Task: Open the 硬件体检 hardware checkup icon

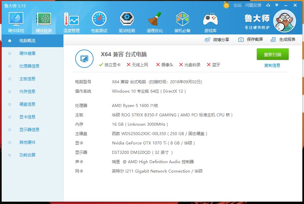Action: tap(16, 20)
